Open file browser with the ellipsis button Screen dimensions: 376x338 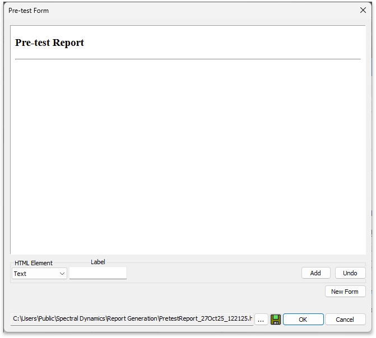(261, 320)
